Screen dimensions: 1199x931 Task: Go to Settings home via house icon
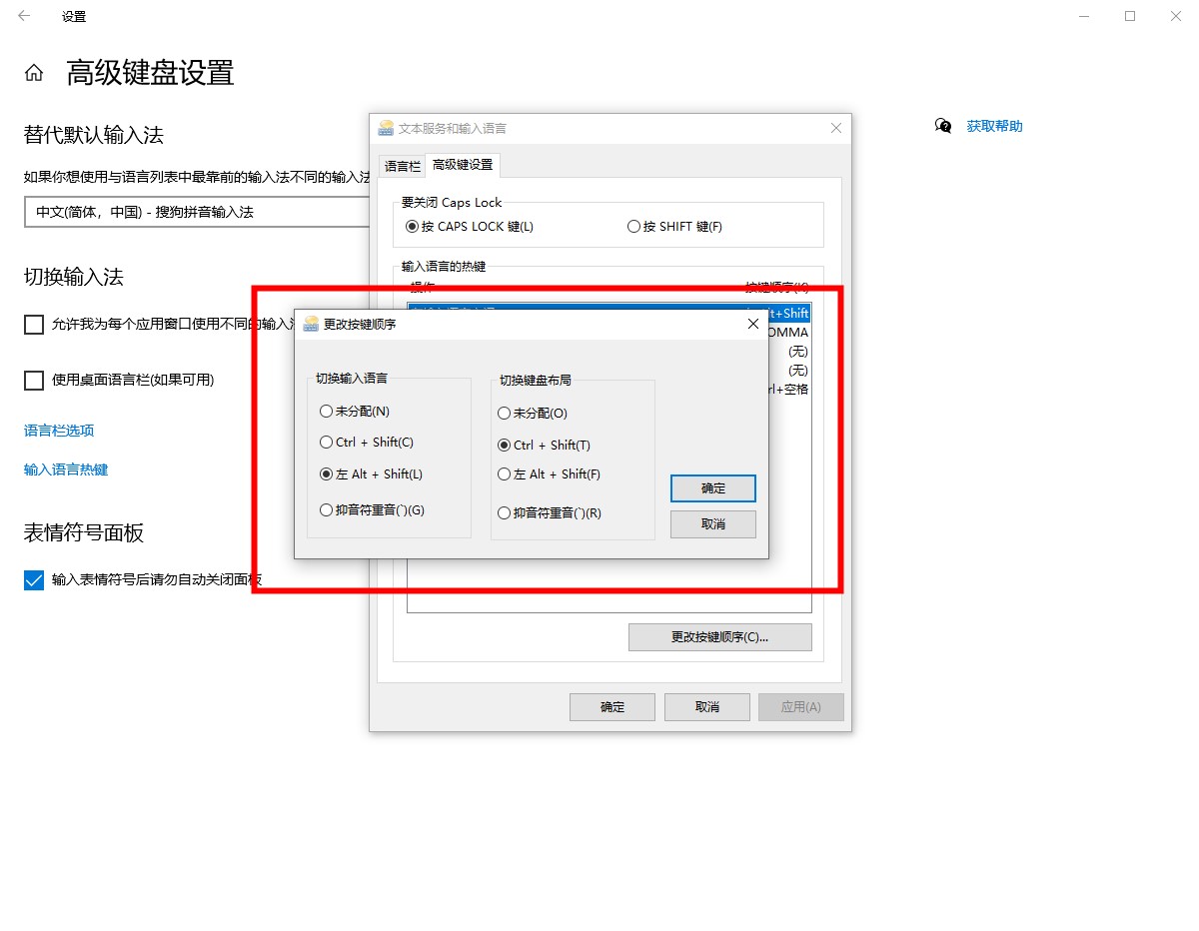pos(34,73)
